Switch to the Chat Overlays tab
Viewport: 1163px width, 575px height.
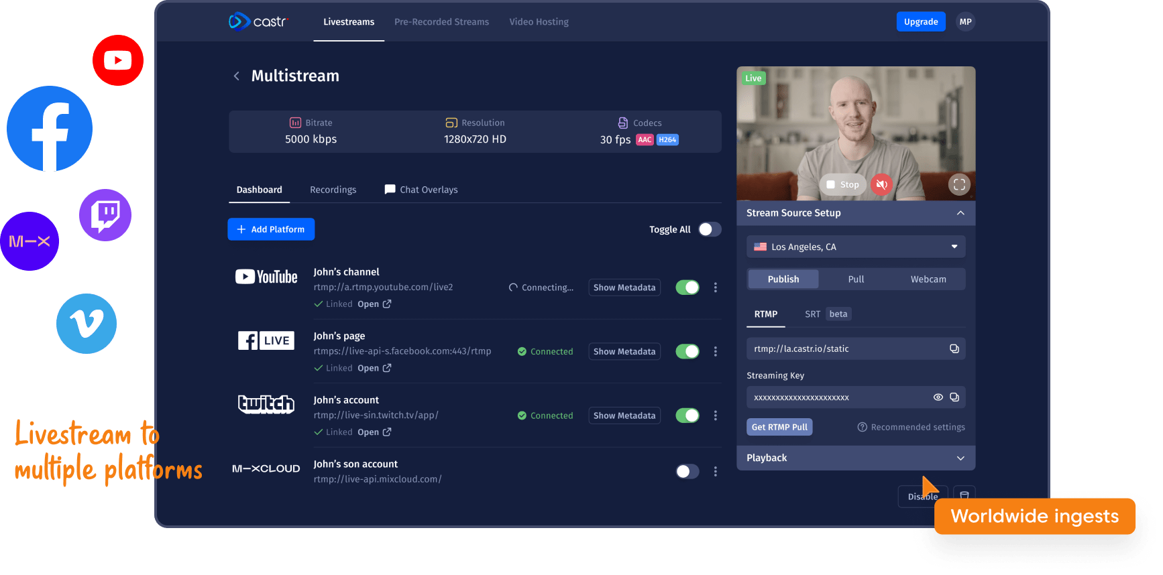click(x=421, y=190)
